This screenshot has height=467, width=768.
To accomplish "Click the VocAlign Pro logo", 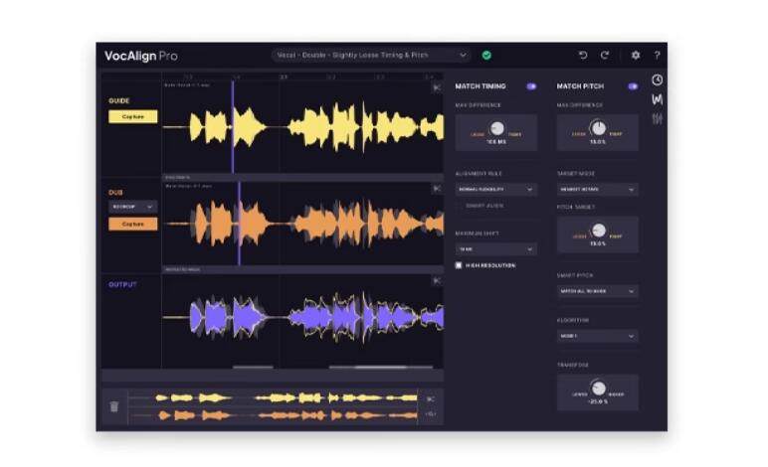I will point(141,56).
